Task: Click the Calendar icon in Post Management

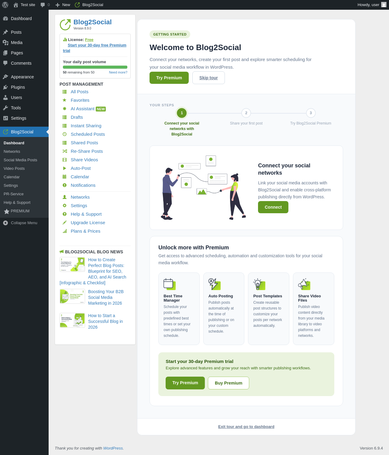Action: [x=64, y=177]
